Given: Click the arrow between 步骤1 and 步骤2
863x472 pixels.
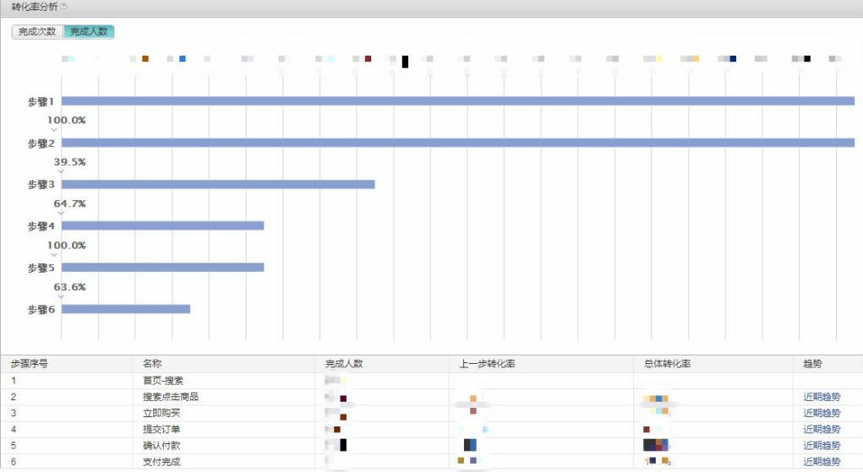Looking at the screenshot, I should coord(54,129).
